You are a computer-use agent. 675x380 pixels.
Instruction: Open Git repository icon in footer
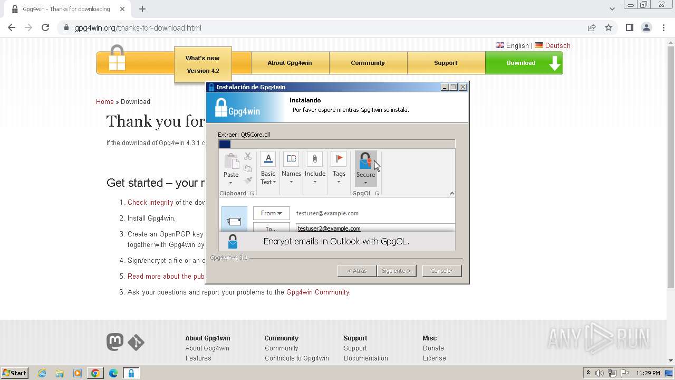(136, 343)
